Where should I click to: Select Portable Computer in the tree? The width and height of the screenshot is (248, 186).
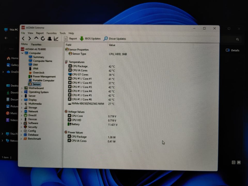pos(41,80)
